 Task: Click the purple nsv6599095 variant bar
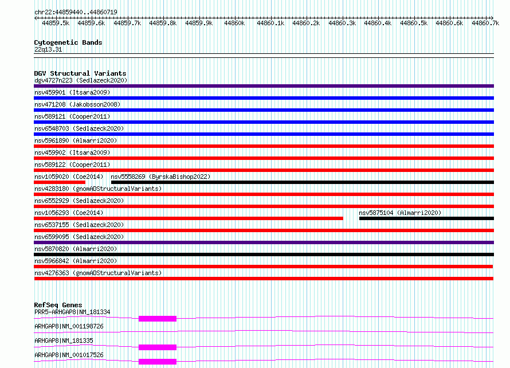click(x=264, y=242)
